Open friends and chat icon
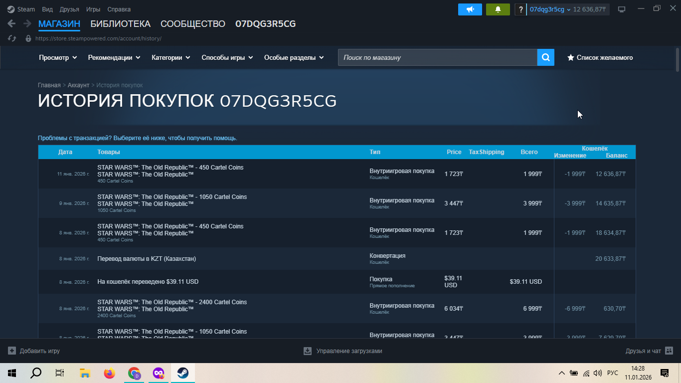Image resolution: width=681 pixels, height=383 pixels. tap(669, 351)
